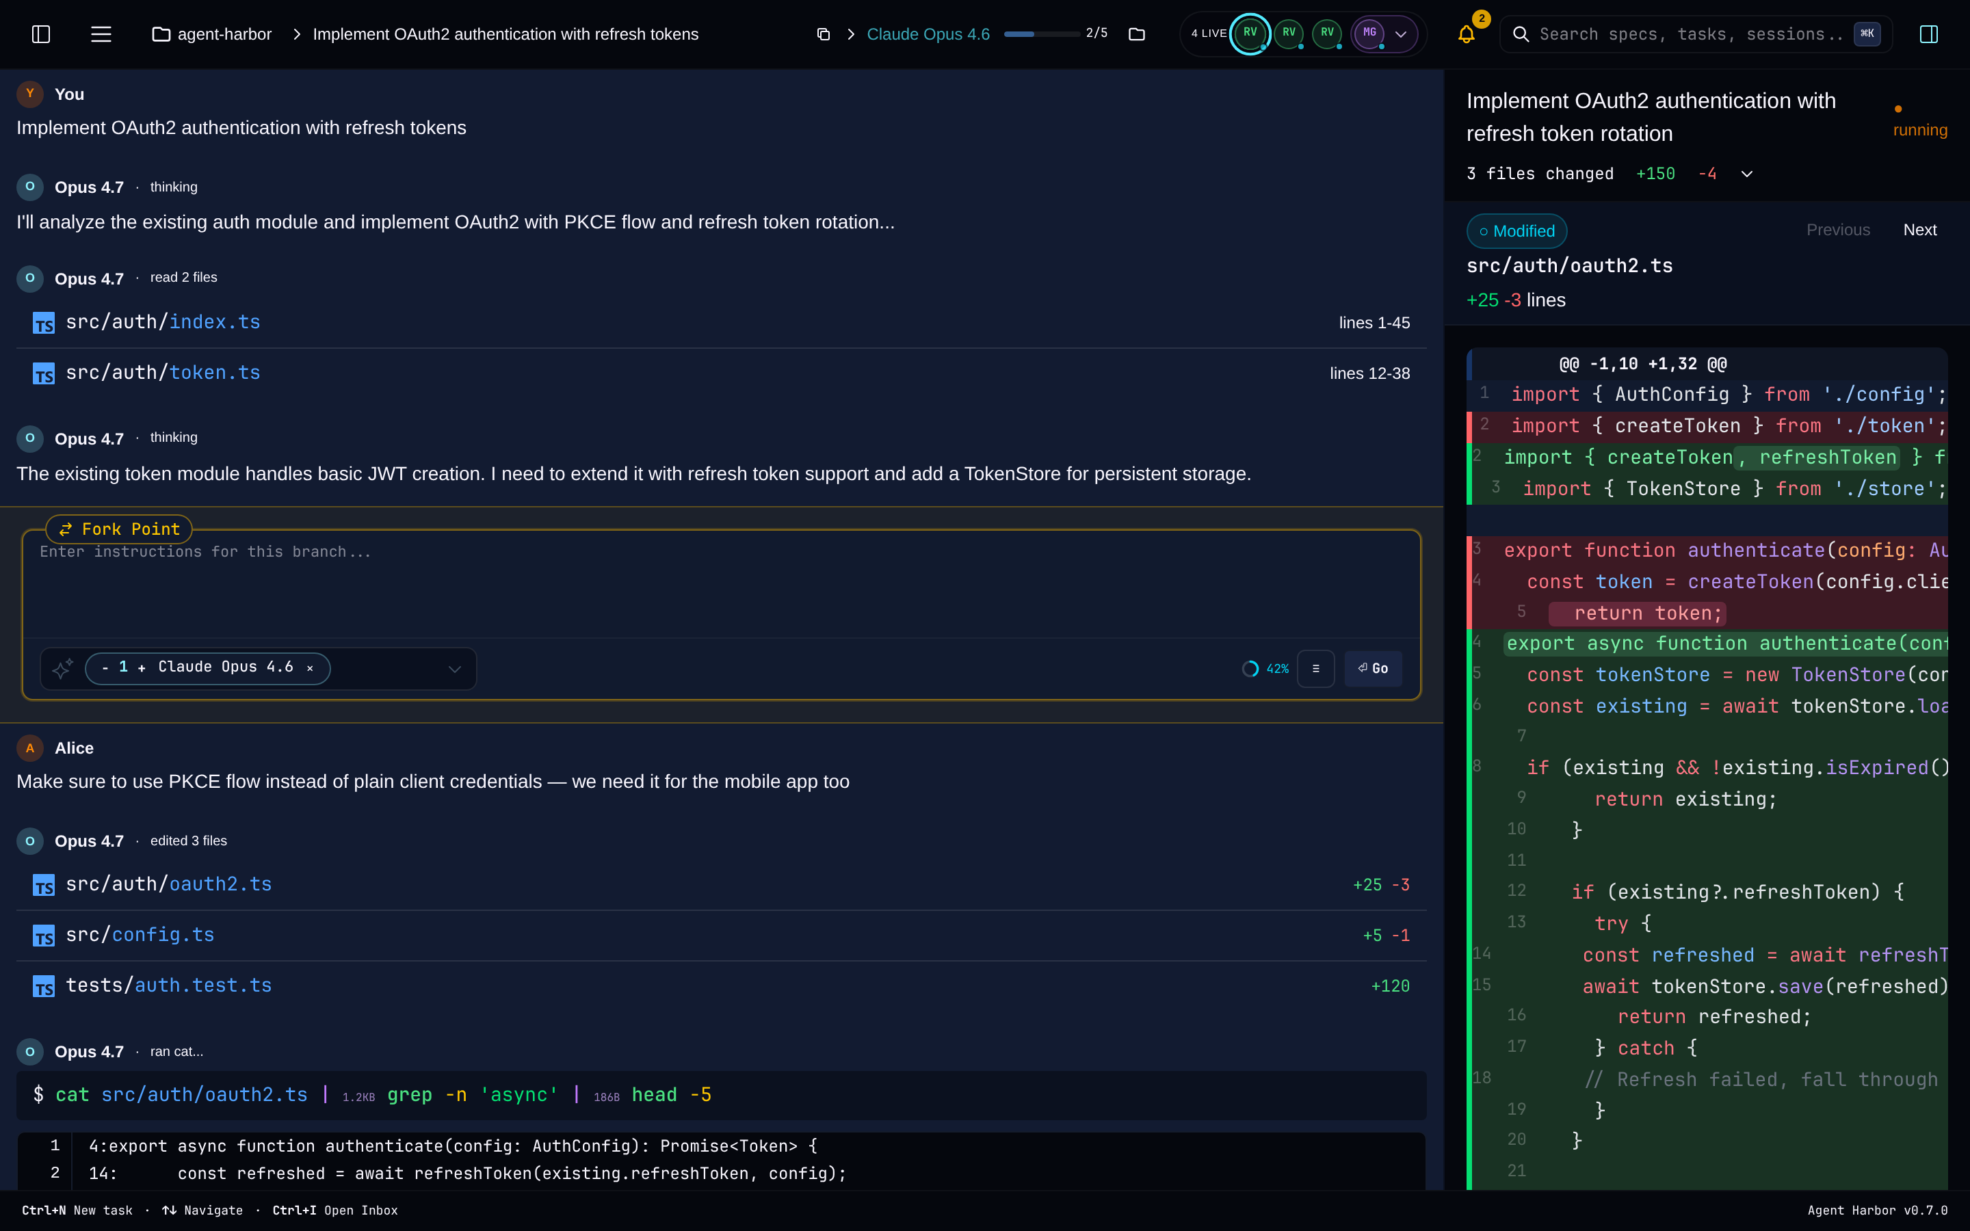
Task: Click the Fork Point label
Action: [119, 529]
